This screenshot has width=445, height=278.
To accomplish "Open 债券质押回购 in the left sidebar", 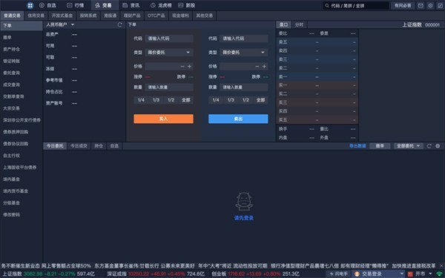I will (16, 132).
